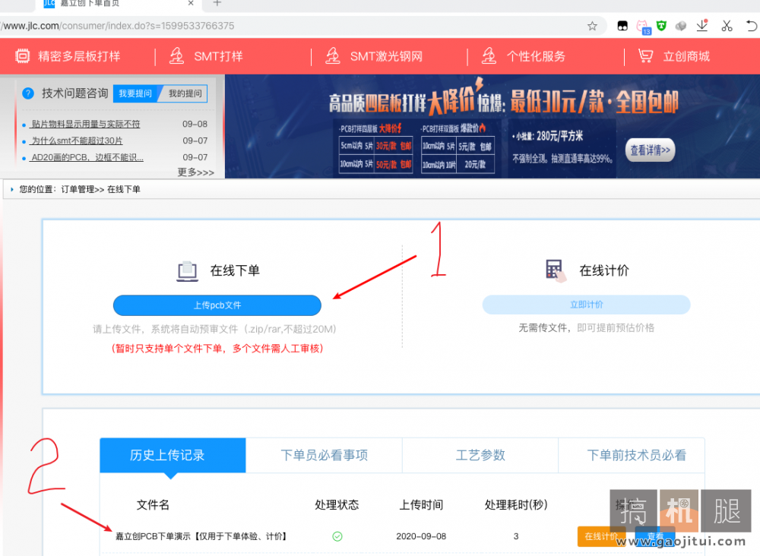Click the icon beside 个性化服务
This screenshot has height=556, width=760.
click(489, 56)
